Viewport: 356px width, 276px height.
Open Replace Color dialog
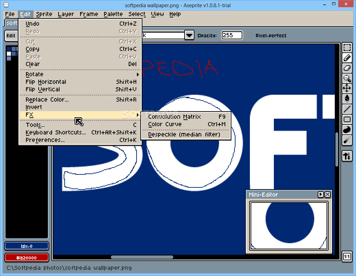(80, 100)
